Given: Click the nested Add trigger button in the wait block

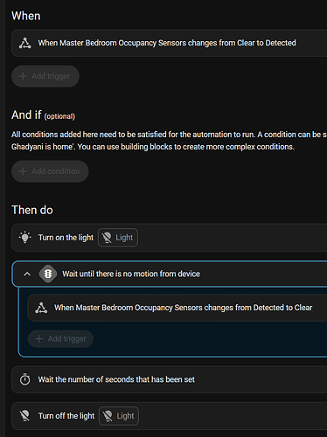Looking at the screenshot, I should click(x=60, y=339).
